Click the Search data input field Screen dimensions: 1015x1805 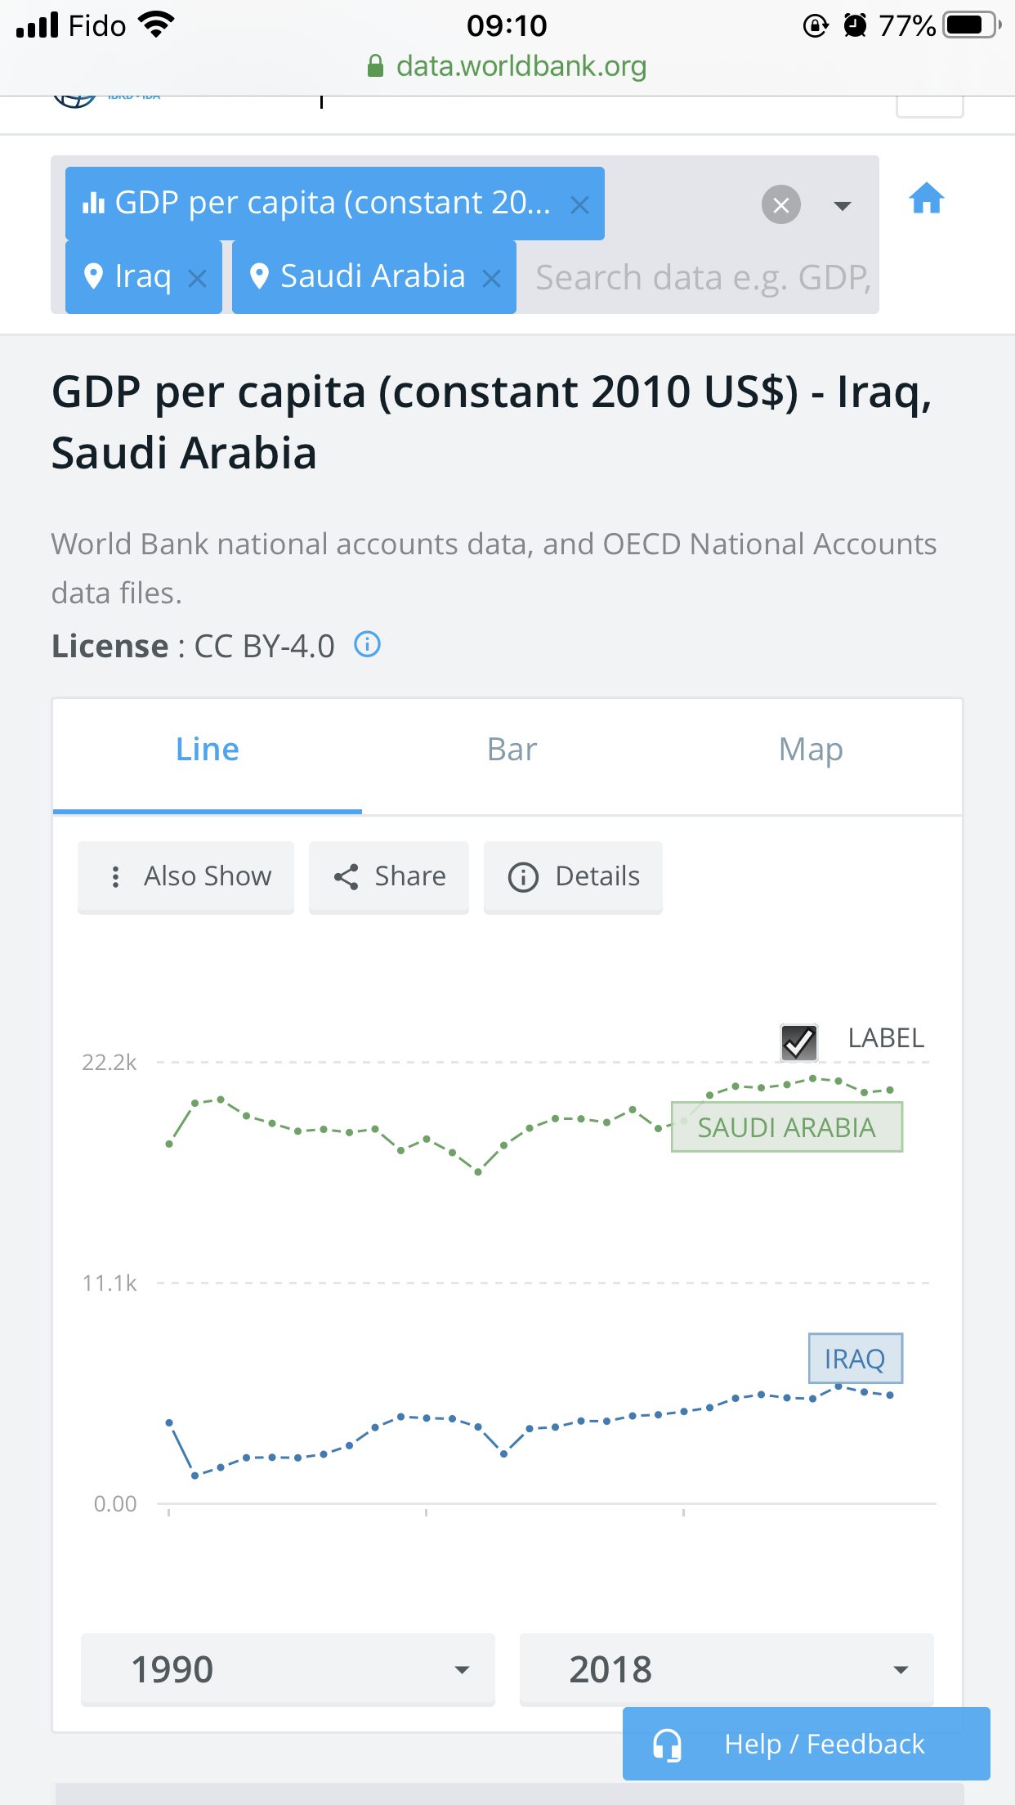coord(701,278)
